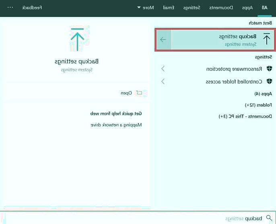Select Controlled folder access result

click(x=234, y=82)
